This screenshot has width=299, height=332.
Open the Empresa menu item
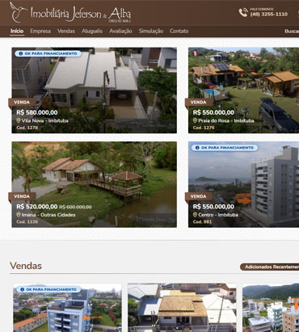pos(40,31)
